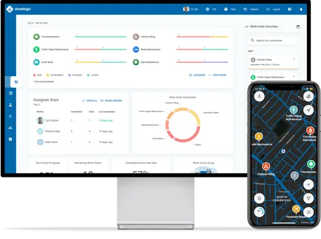Click the Tree Maintenance progress bar

pyautogui.click(x=101, y=37)
